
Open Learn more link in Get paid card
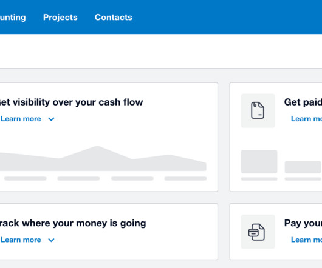(306, 119)
